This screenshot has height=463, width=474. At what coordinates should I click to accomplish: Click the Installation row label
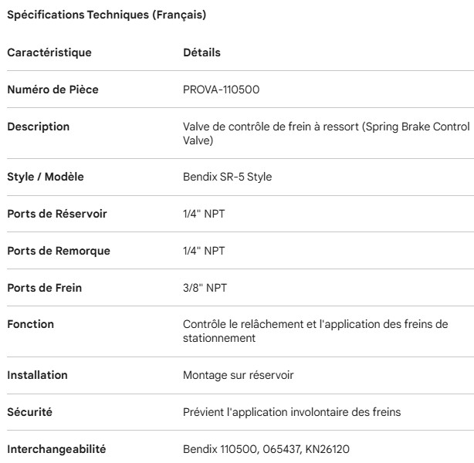click(x=37, y=374)
